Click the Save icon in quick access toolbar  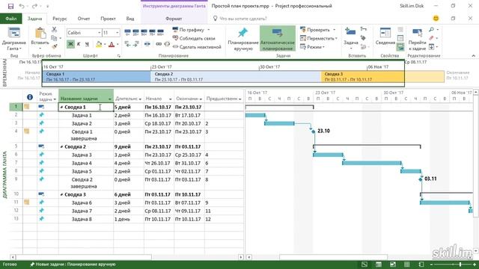(x=10, y=6)
